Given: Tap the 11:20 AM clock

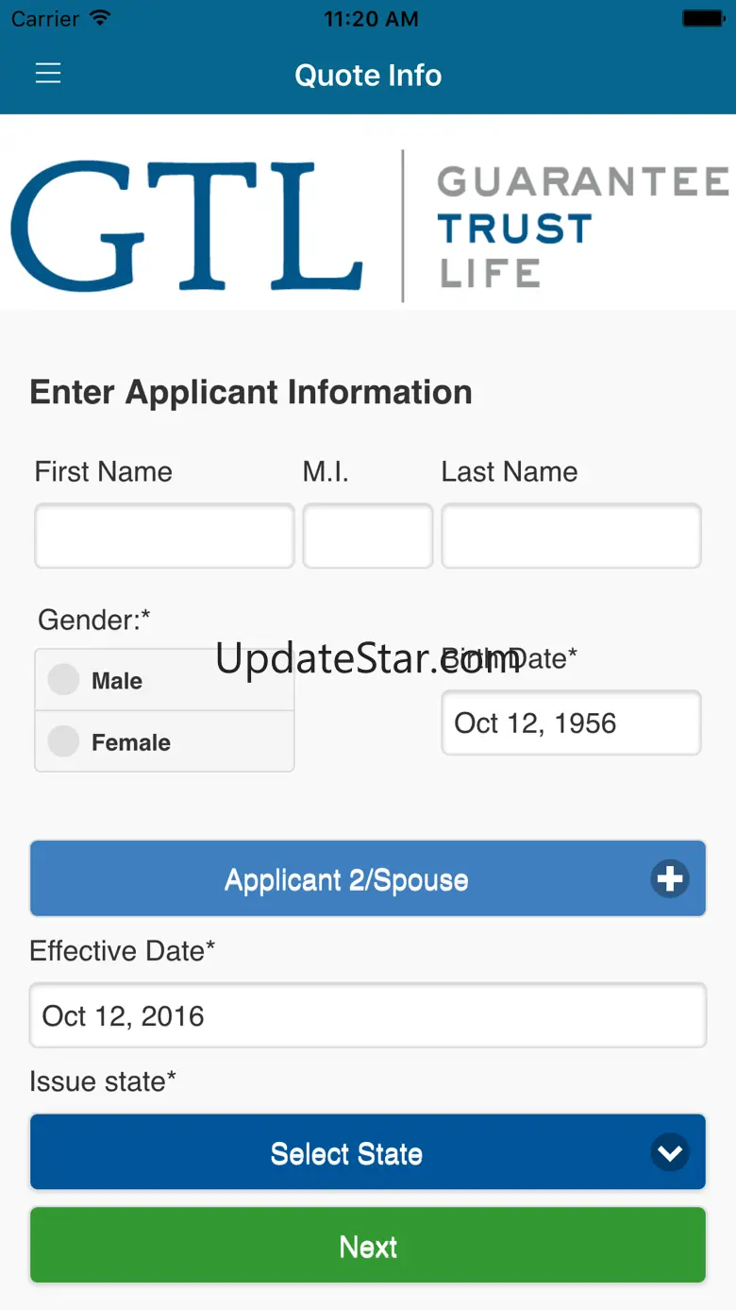Looking at the screenshot, I should click(x=371, y=19).
